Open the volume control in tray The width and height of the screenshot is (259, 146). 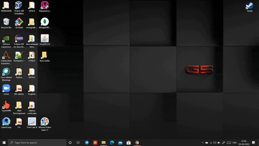(x=215, y=142)
